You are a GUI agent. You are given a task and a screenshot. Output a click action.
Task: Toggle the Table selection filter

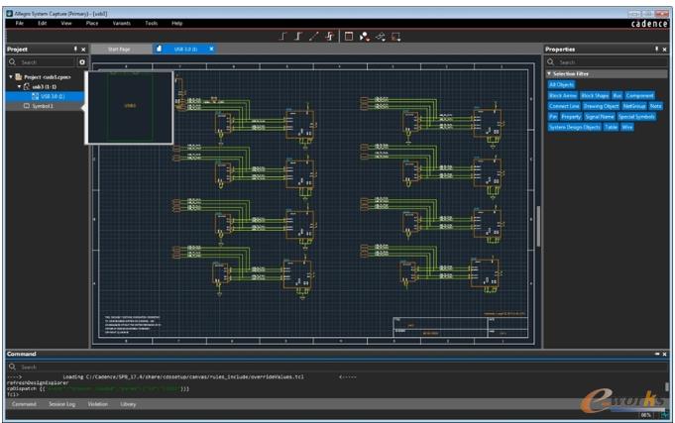pyautogui.click(x=611, y=127)
